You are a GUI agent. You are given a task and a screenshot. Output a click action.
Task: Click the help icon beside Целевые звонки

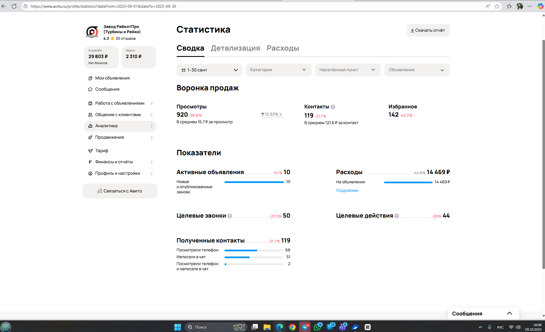230,216
